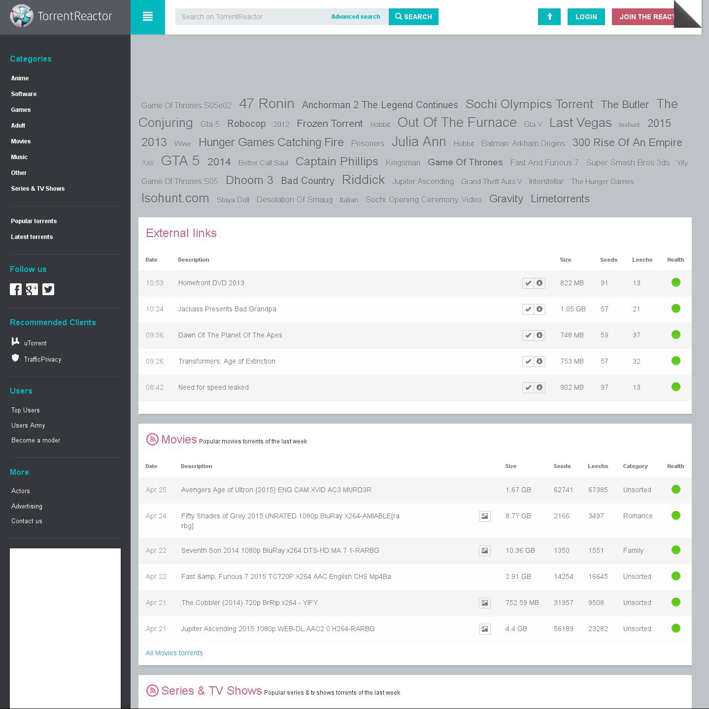The height and width of the screenshot is (709, 709).
Task: Open the Google Plus follow icon
Action: point(32,289)
